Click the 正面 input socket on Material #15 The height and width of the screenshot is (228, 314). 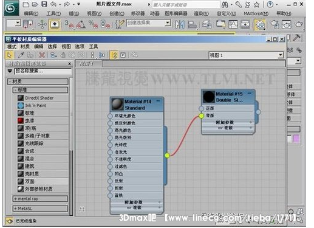[x=201, y=108]
